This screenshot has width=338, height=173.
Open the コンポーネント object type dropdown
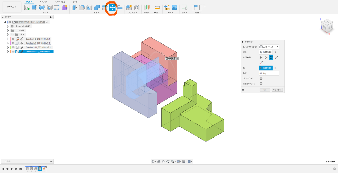pos(269,47)
